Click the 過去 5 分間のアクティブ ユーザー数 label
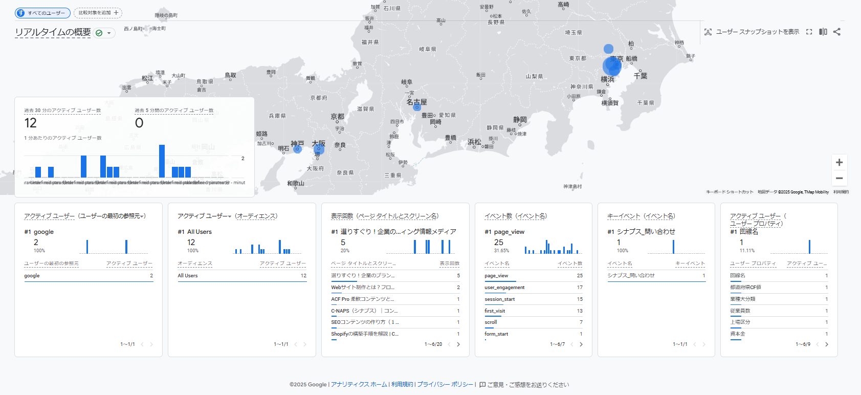This screenshot has height=395, width=861. (174, 111)
